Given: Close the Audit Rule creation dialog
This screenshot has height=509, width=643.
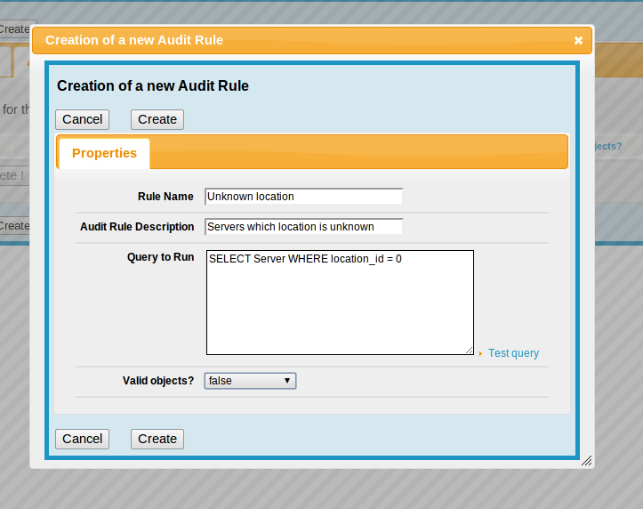Looking at the screenshot, I should click(x=578, y=41).
